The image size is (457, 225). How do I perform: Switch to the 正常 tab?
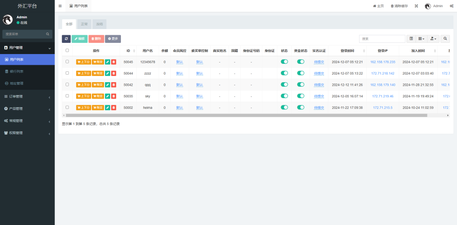point(84,24)
